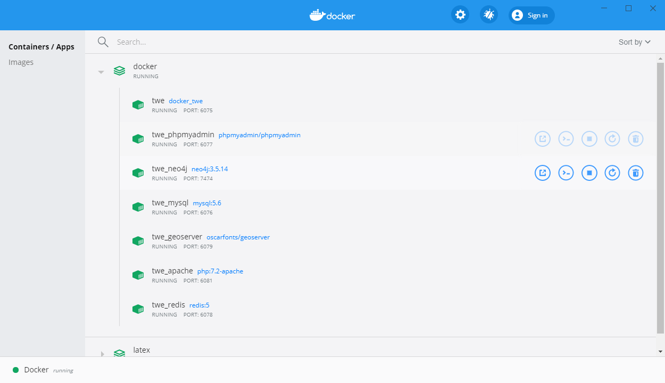The width and height of the screenshot is (665, 383).
Task: Open the troubleshoot bug icon
Action: [489, 15]
